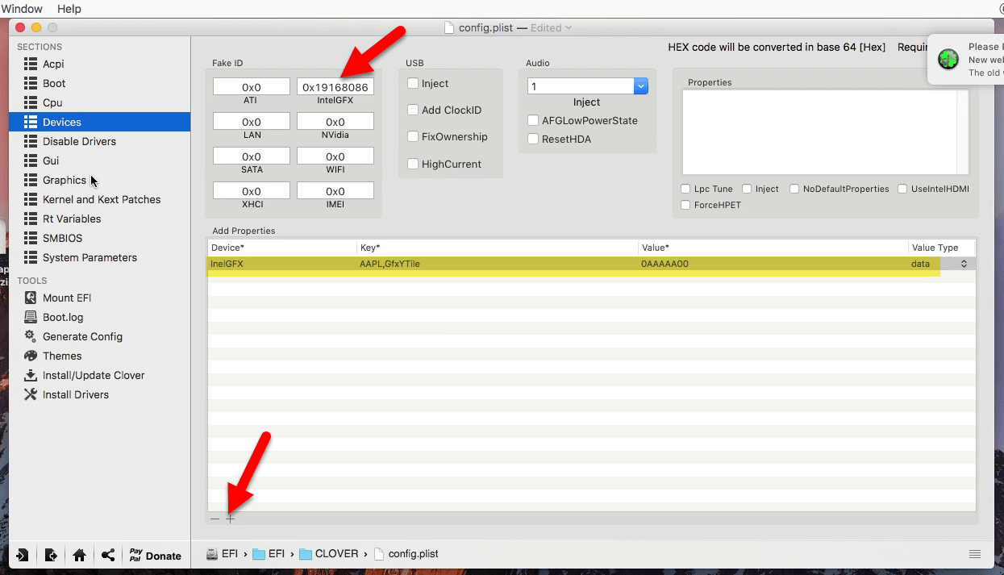Click the XHCI Fake ID field
The width and height of the screenshot is (1004, 575).
point(252,191)
